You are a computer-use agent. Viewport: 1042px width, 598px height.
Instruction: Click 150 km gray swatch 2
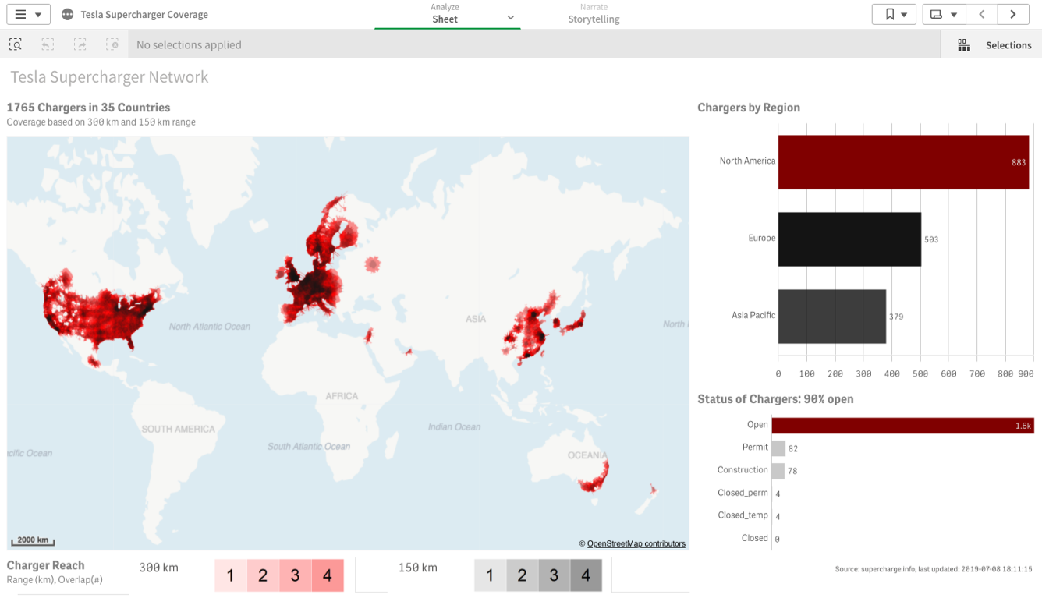[522, 575]
